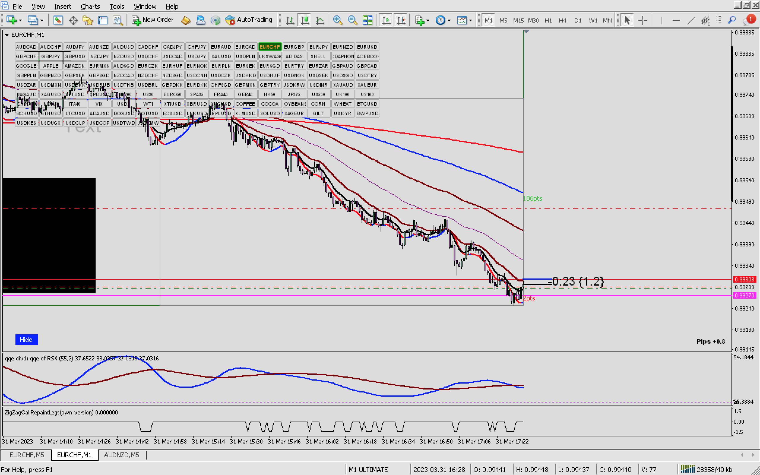Open the Data Window crosshair icon
Screen dimensions: 760x475
tap(73, 20)
